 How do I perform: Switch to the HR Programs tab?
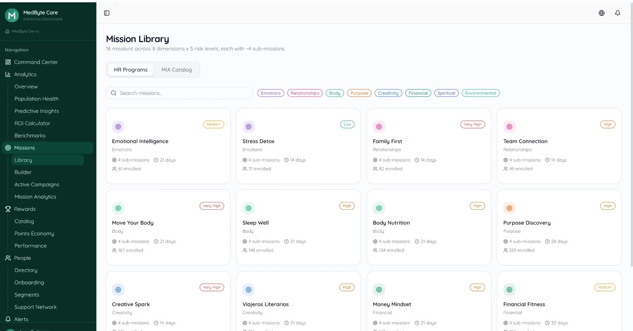point(131,70)
